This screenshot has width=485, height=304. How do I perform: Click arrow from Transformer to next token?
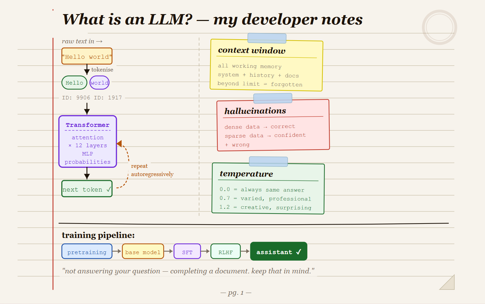click(87, 173)
